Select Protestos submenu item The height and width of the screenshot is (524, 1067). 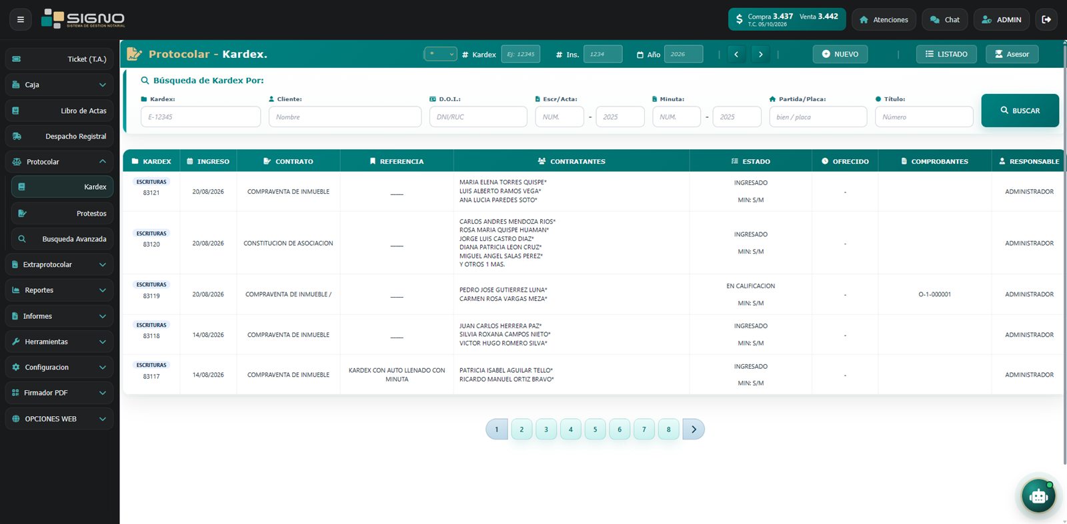click(62, 213)
